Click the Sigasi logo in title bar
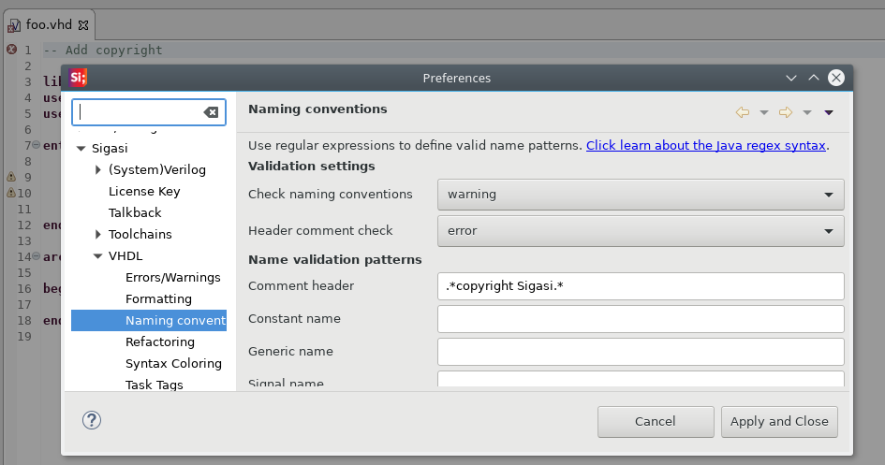This screenshot has height=465, width=885. pyautogui.click(x=78, y=78)
